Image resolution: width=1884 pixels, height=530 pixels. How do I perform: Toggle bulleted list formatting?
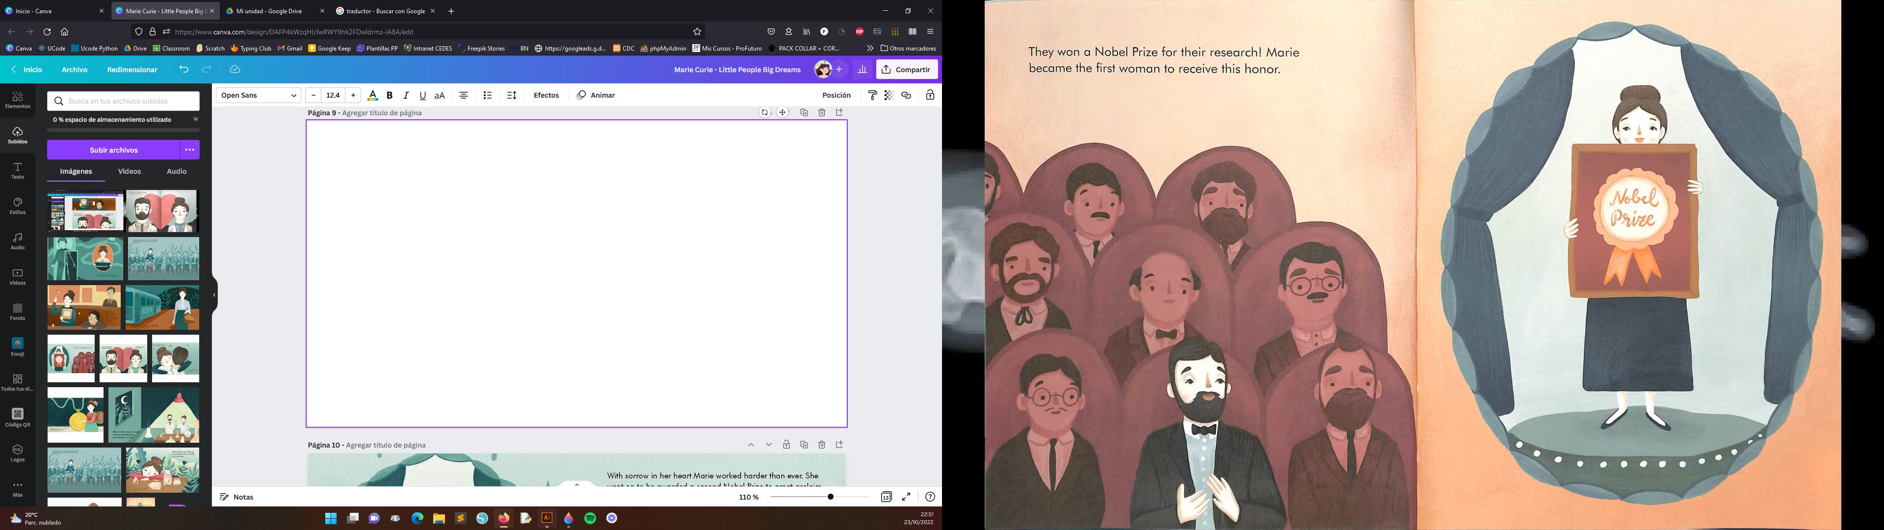488,95
